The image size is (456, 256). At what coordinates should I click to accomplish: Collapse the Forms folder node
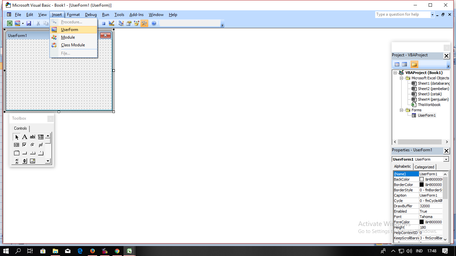pos(402,110)
